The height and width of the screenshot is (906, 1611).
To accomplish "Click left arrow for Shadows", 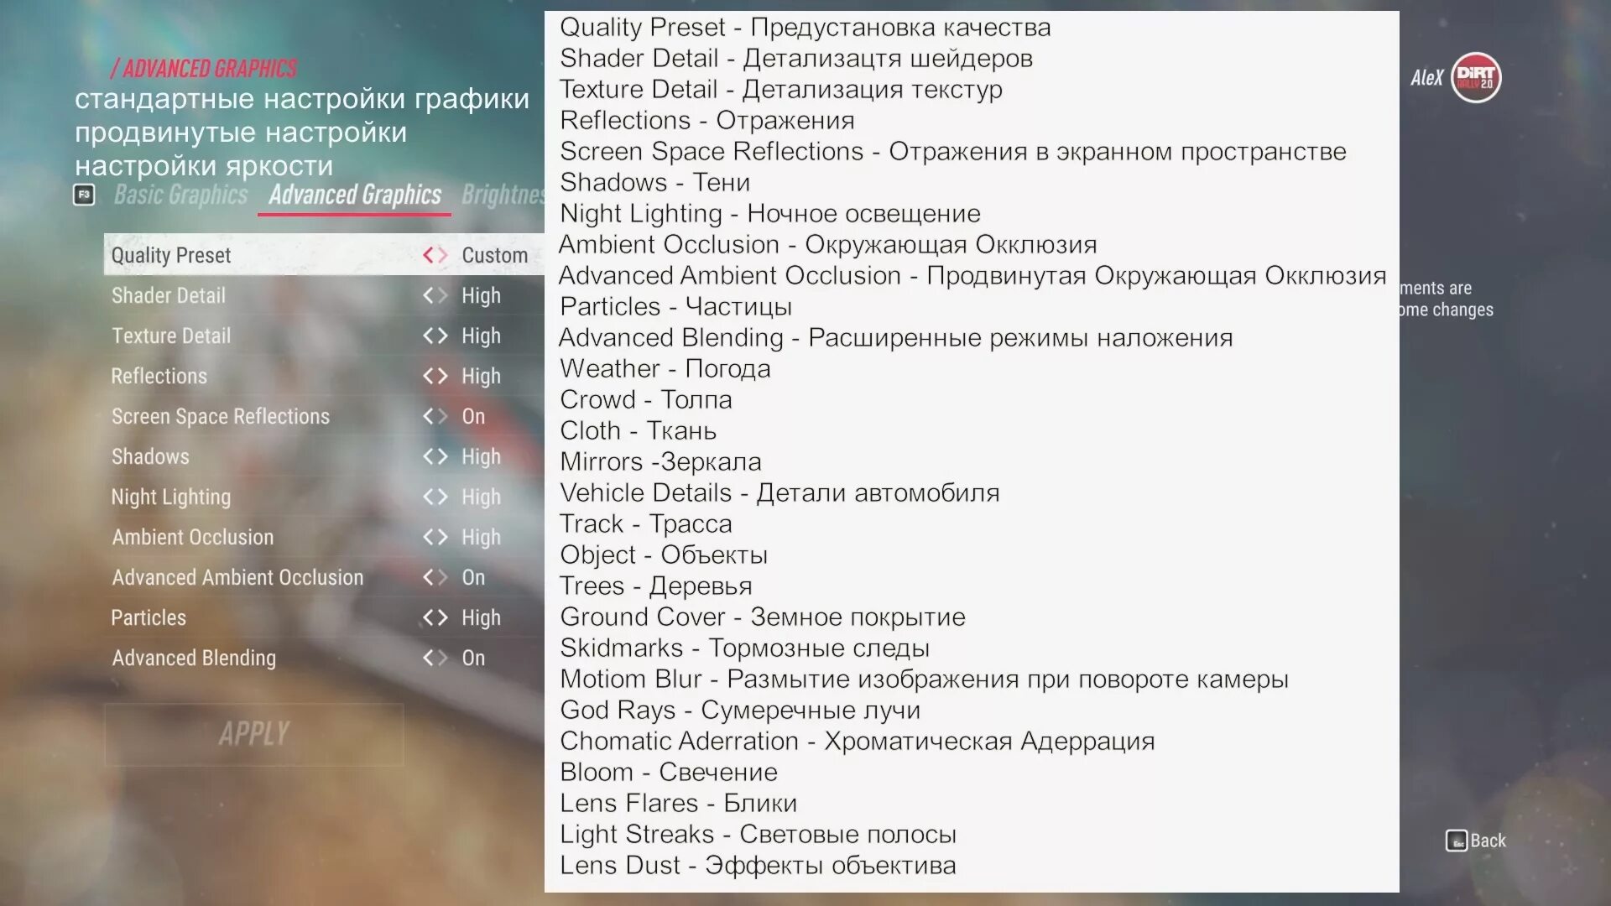I will (x=429, y=456).
